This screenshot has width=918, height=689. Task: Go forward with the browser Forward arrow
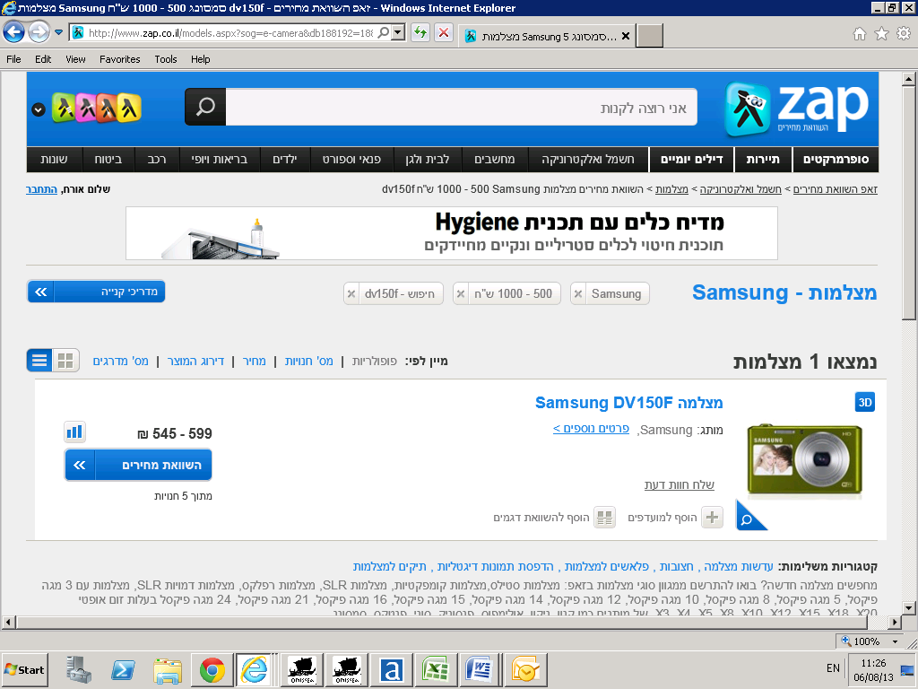(x=39, y=32)
